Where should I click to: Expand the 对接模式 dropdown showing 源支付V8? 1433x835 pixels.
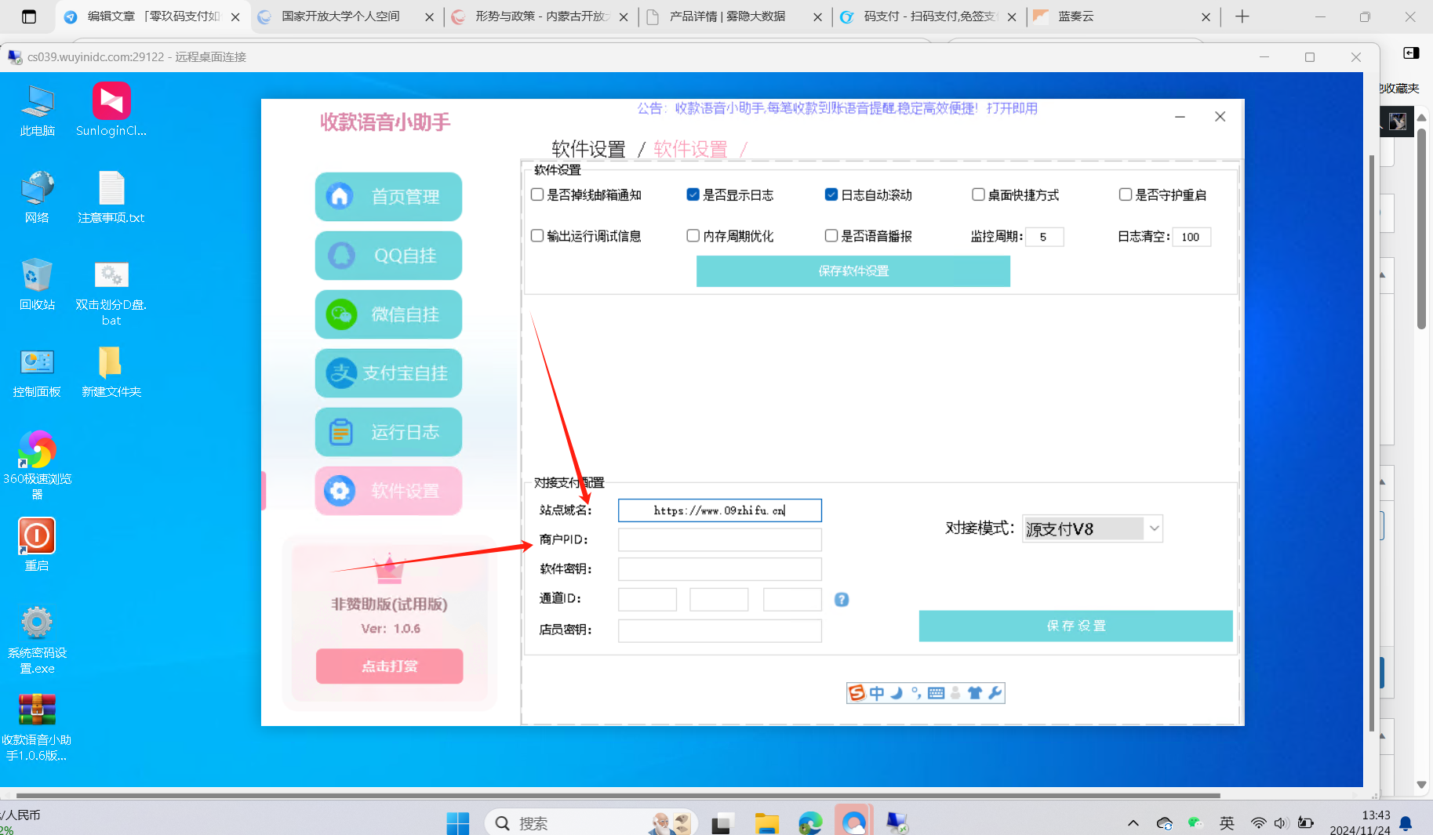pyautogui.click(x=1153, y=528)
